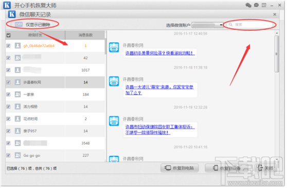Click the WeChat icon in title bar
This screenshot has width=287, height=188.
248,5
